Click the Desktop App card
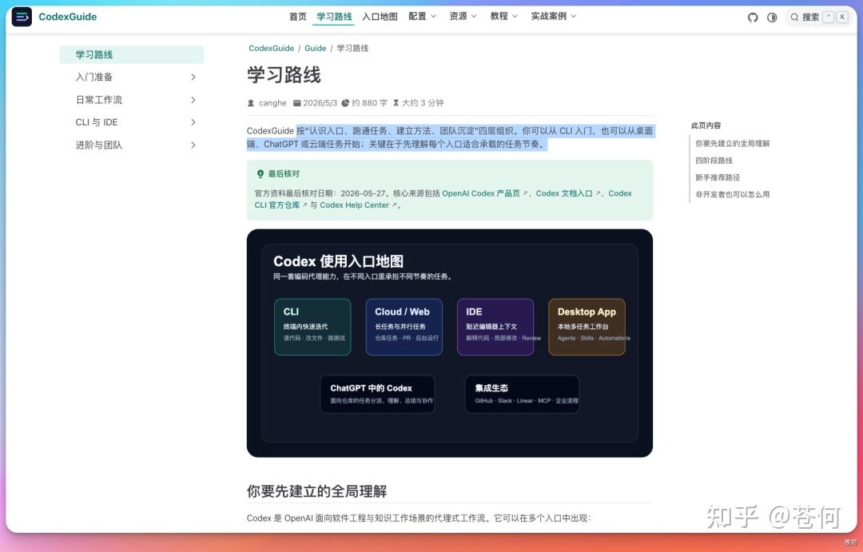The height and width of the screenshot is (552, 863). coord(587,327)
